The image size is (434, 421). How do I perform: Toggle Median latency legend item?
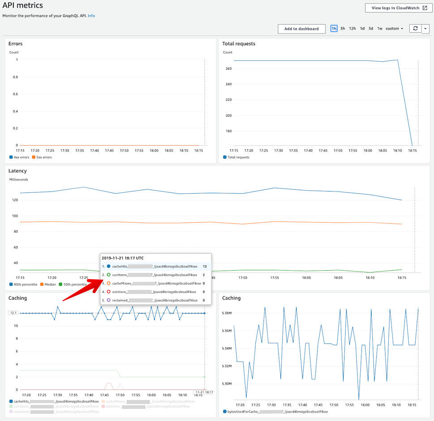pos(48,285)
